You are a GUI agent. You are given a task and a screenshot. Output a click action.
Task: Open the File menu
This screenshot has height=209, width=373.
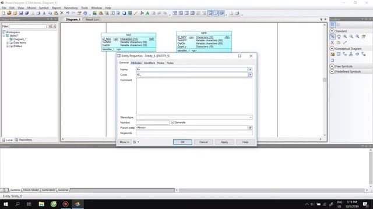[4, 8]
